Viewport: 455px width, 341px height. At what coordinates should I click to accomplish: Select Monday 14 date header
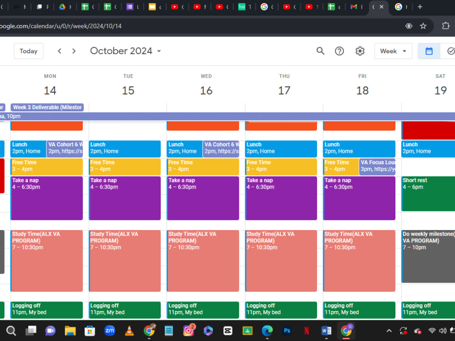coord(50,90)
